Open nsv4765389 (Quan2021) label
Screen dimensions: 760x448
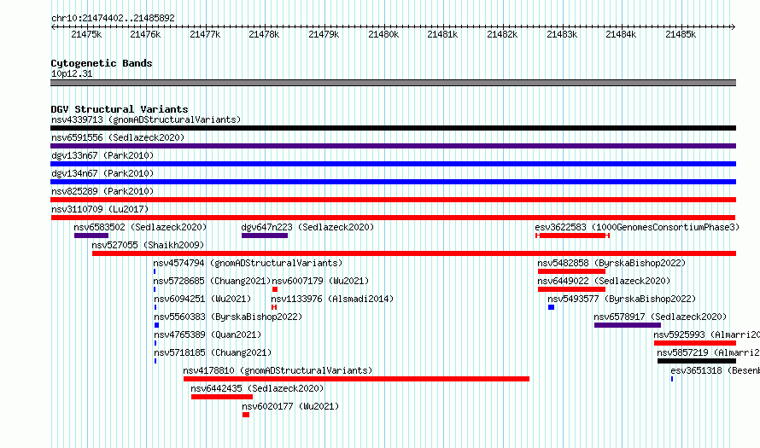click(x=208, y=335)
